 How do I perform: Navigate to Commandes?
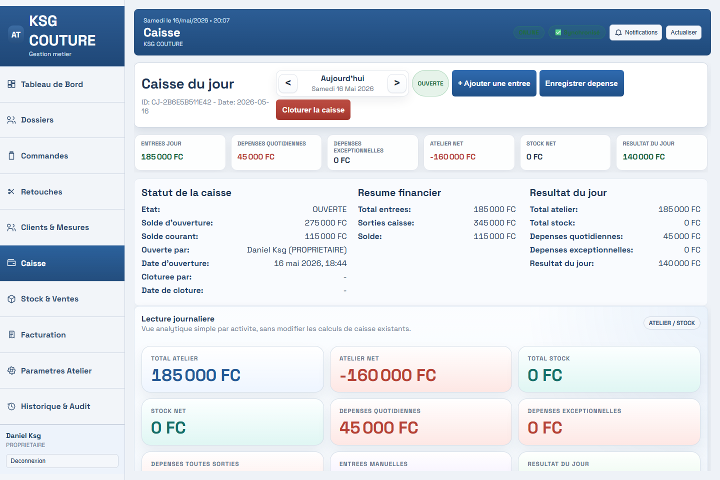coord(62,156)
